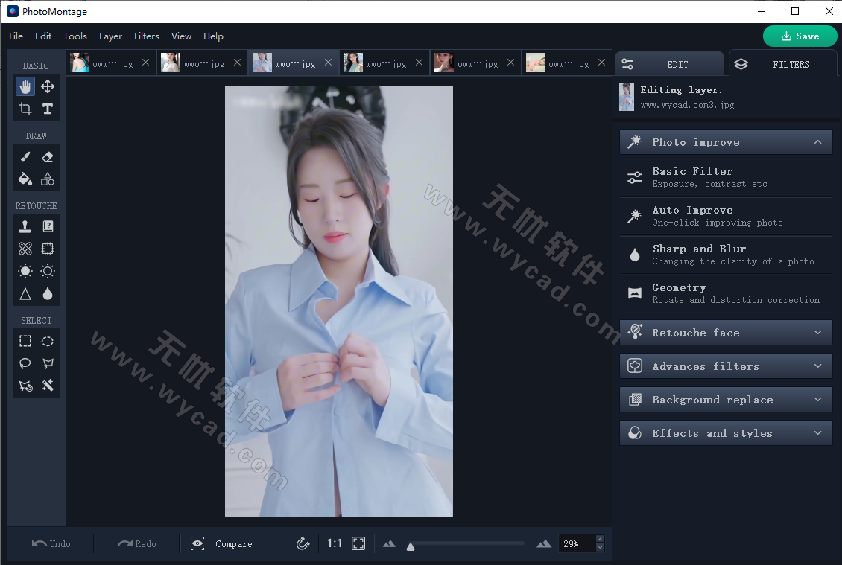Select the Lasso selection tool
The width and height of the screenshot is (842, 565).
point(25,363)
